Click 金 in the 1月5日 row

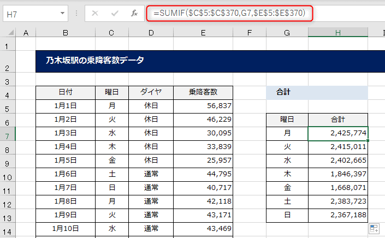(x=112, y=161)
